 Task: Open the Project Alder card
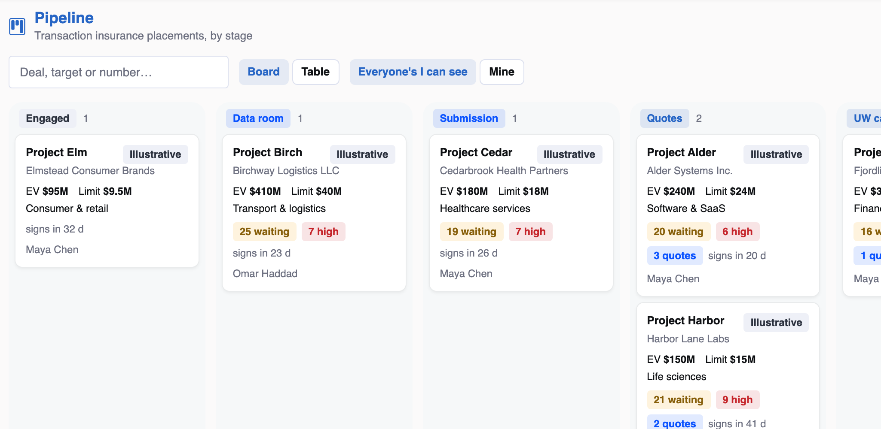(x=728, y=215)
